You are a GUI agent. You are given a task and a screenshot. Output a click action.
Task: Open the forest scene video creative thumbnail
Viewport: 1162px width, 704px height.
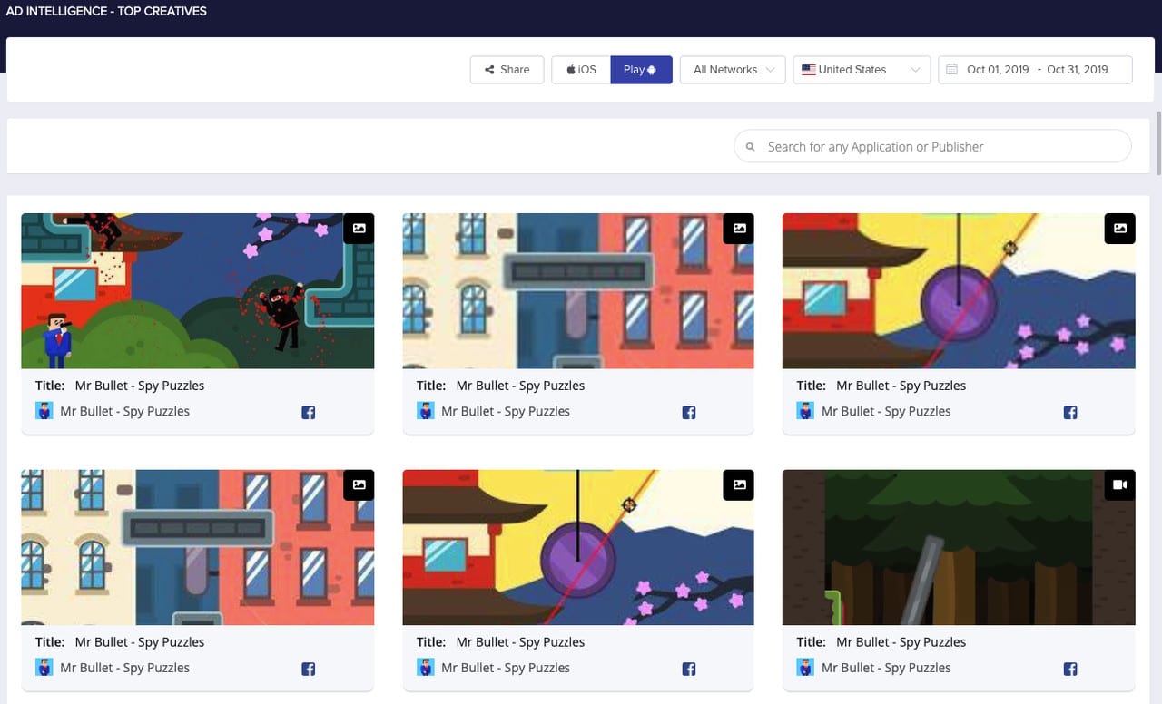tap(959, 547)
